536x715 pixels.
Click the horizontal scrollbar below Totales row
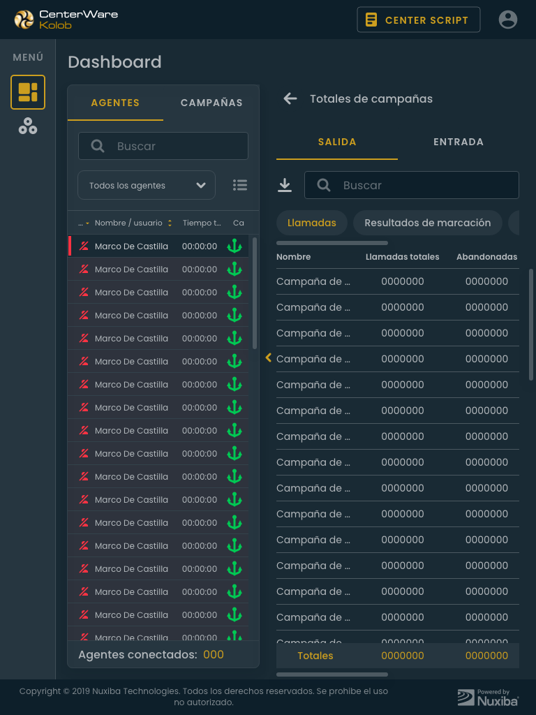click(x=332, y=675)
